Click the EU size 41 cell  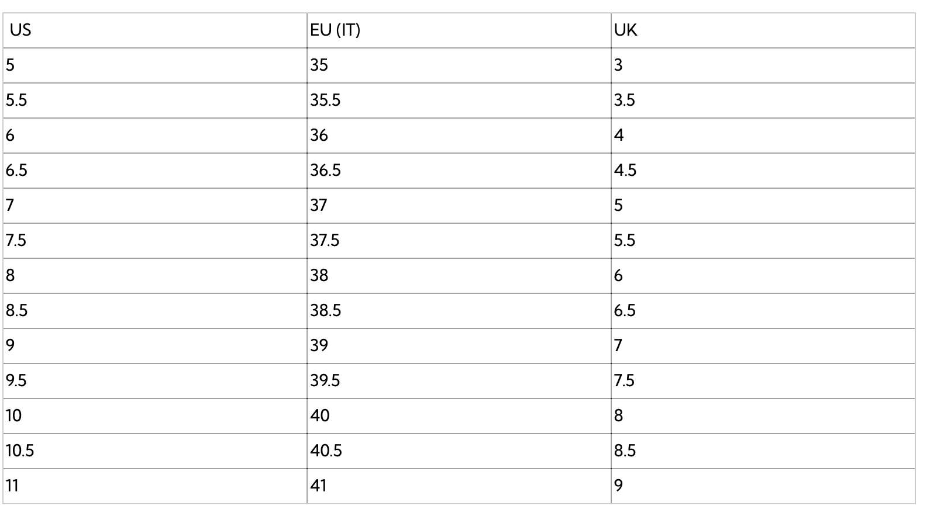[x=319, y=486]
